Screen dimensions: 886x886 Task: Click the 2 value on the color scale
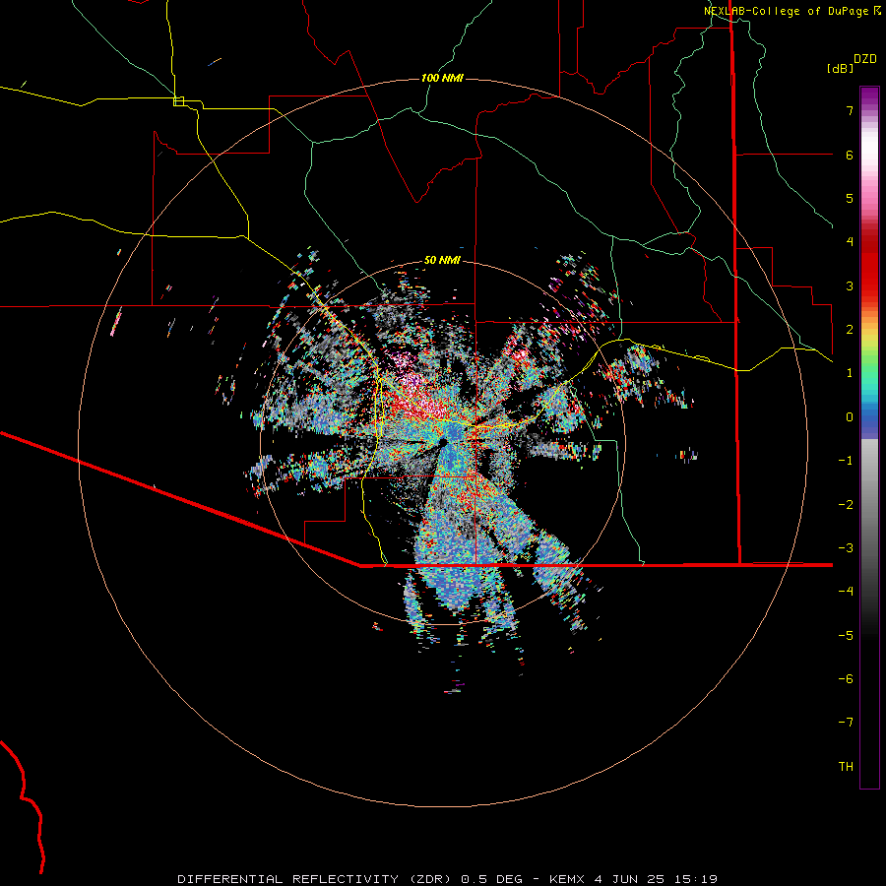click(x=850, y=330)
